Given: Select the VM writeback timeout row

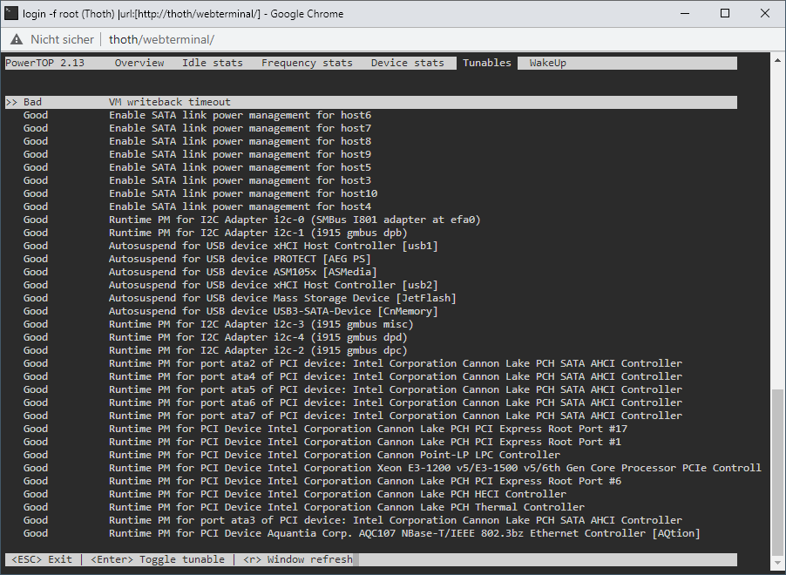Looking at the screenshot, I should pos(371,102).
